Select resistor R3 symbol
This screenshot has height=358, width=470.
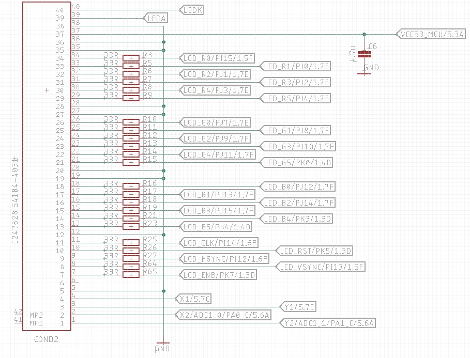pyautogui.click(x=131, y=58)
